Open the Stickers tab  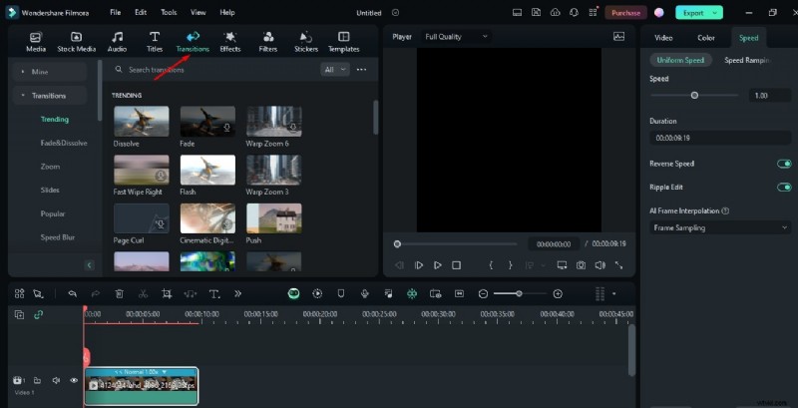(306, 42)
